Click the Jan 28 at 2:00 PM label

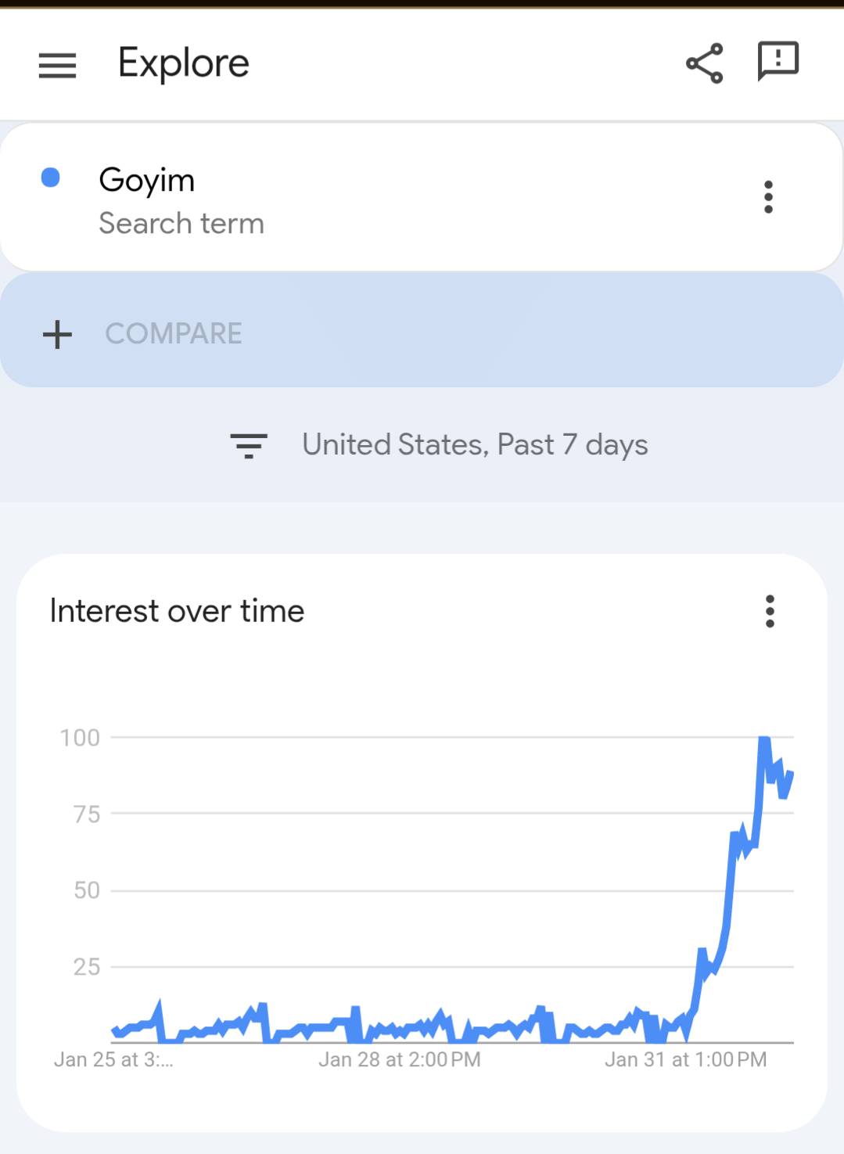pos(399,1059)
